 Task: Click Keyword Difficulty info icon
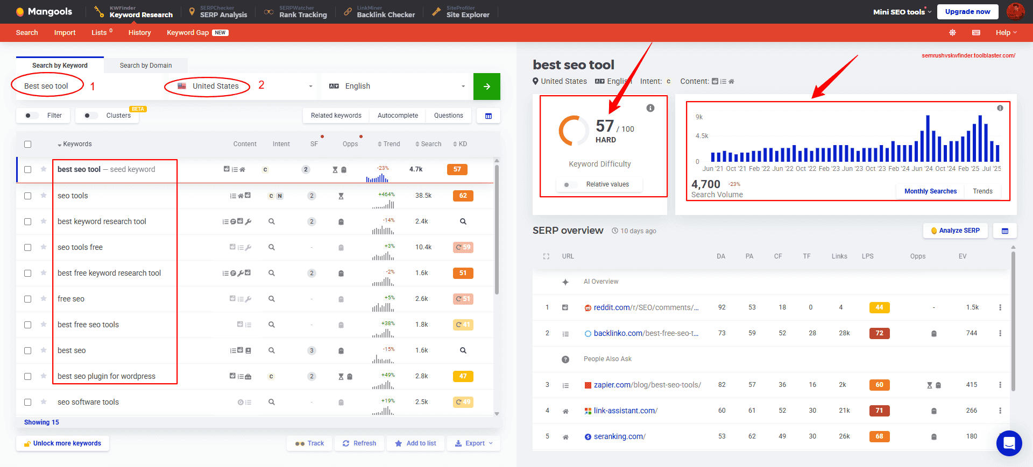pos(650,108)
